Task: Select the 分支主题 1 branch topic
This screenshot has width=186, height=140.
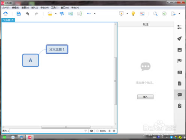Action: click(x=57, y=49)
